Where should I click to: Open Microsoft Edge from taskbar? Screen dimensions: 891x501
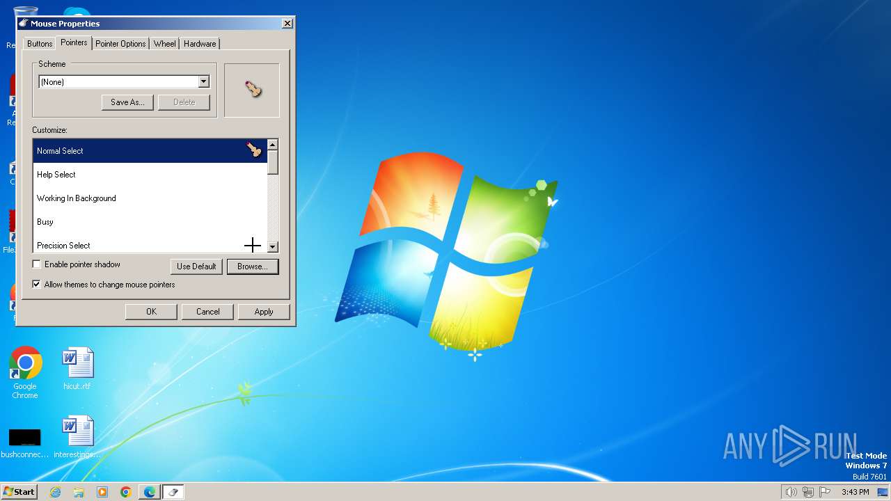pyautogui.click(x=150, y=492)
